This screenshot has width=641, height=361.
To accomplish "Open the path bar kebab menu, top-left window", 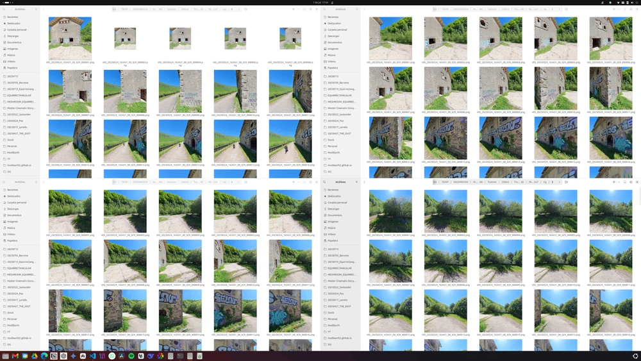I will point(238,9).
